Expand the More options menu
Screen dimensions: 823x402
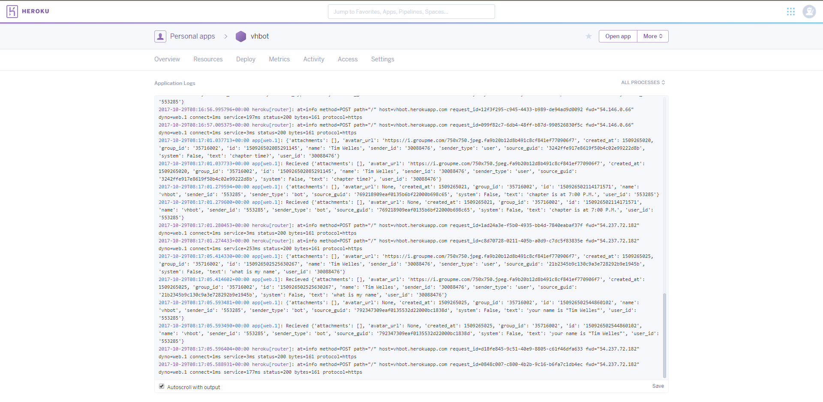pos(652,36)
